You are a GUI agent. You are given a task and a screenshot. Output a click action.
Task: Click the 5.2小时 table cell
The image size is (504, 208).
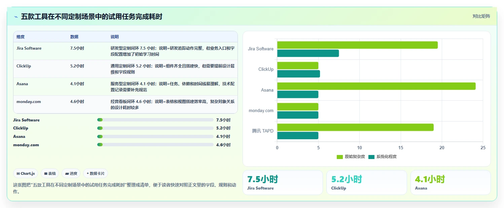point(77,66)
